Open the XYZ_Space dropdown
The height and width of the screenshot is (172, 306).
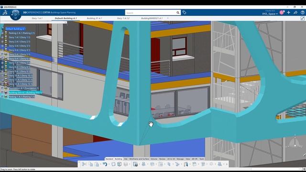click(x=270, y=14)
